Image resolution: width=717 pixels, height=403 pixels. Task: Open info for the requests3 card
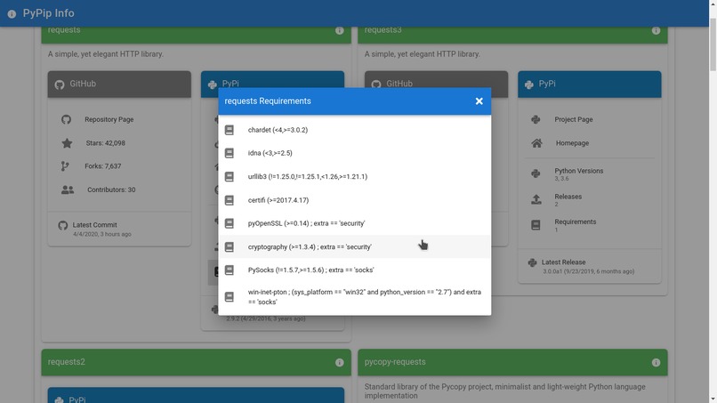tap(656, 30)
